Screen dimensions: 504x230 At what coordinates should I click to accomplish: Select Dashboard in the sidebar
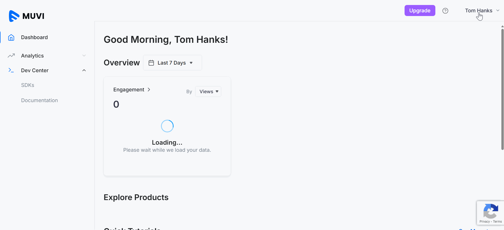(34, 38)
